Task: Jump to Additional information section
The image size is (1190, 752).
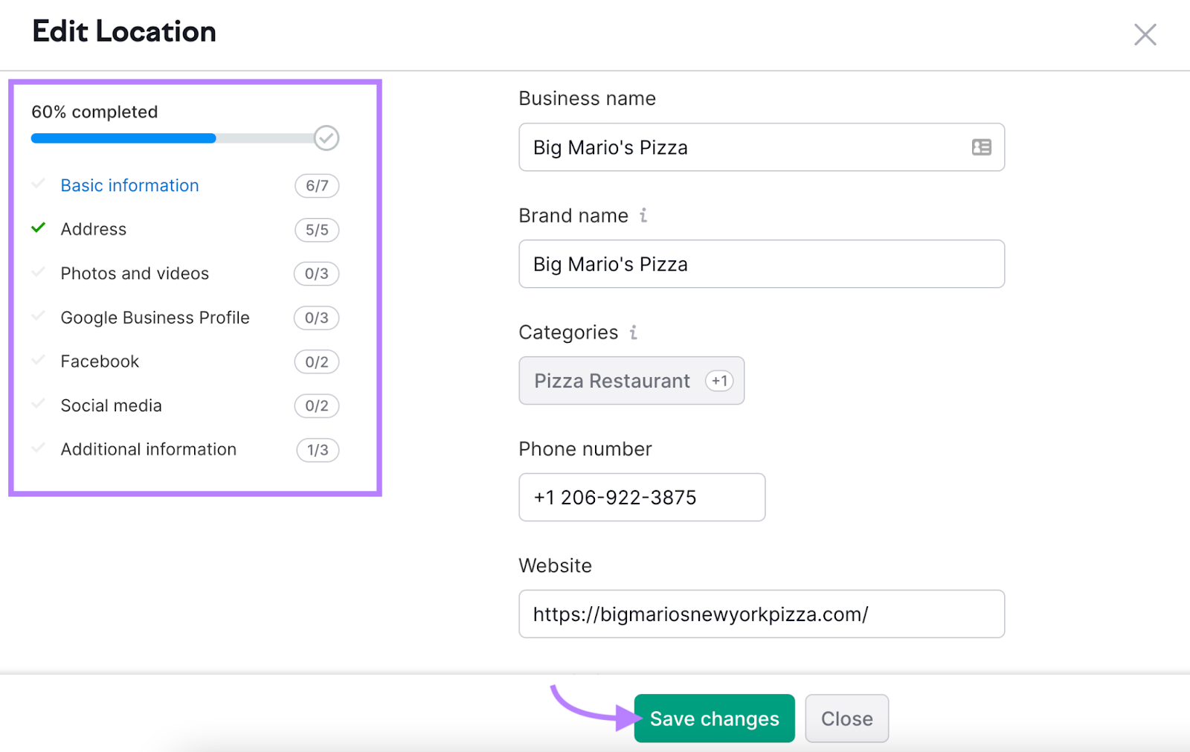Action: (148, 449)
